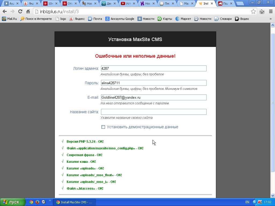The image size is (275, 206).
Task: Tick the Установить демонстрационные данные checkbox
Action: click(103, 127)
